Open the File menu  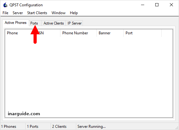point(5,13)
